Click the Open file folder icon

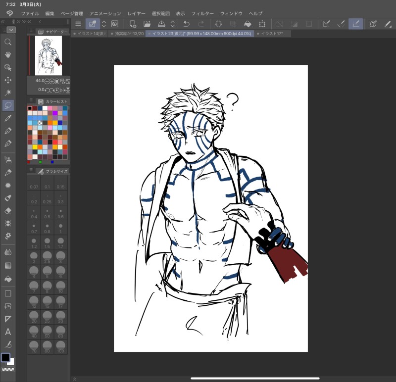pos(147,24)
